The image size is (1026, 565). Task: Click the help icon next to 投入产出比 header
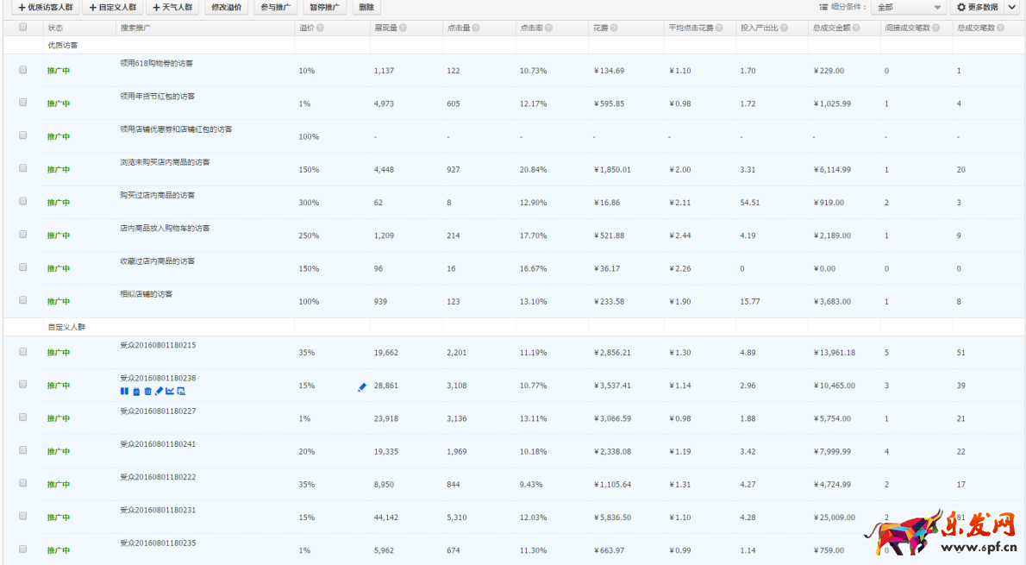tap(785, 28)
